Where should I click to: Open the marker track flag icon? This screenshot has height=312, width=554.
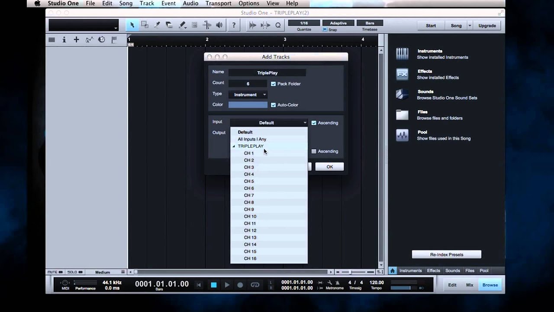(x=114, y=40)
